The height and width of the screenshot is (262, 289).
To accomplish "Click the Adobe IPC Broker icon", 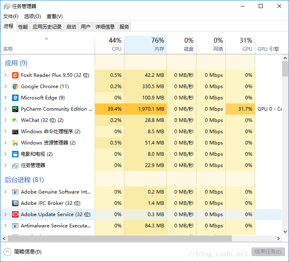I will pos(15,203).
